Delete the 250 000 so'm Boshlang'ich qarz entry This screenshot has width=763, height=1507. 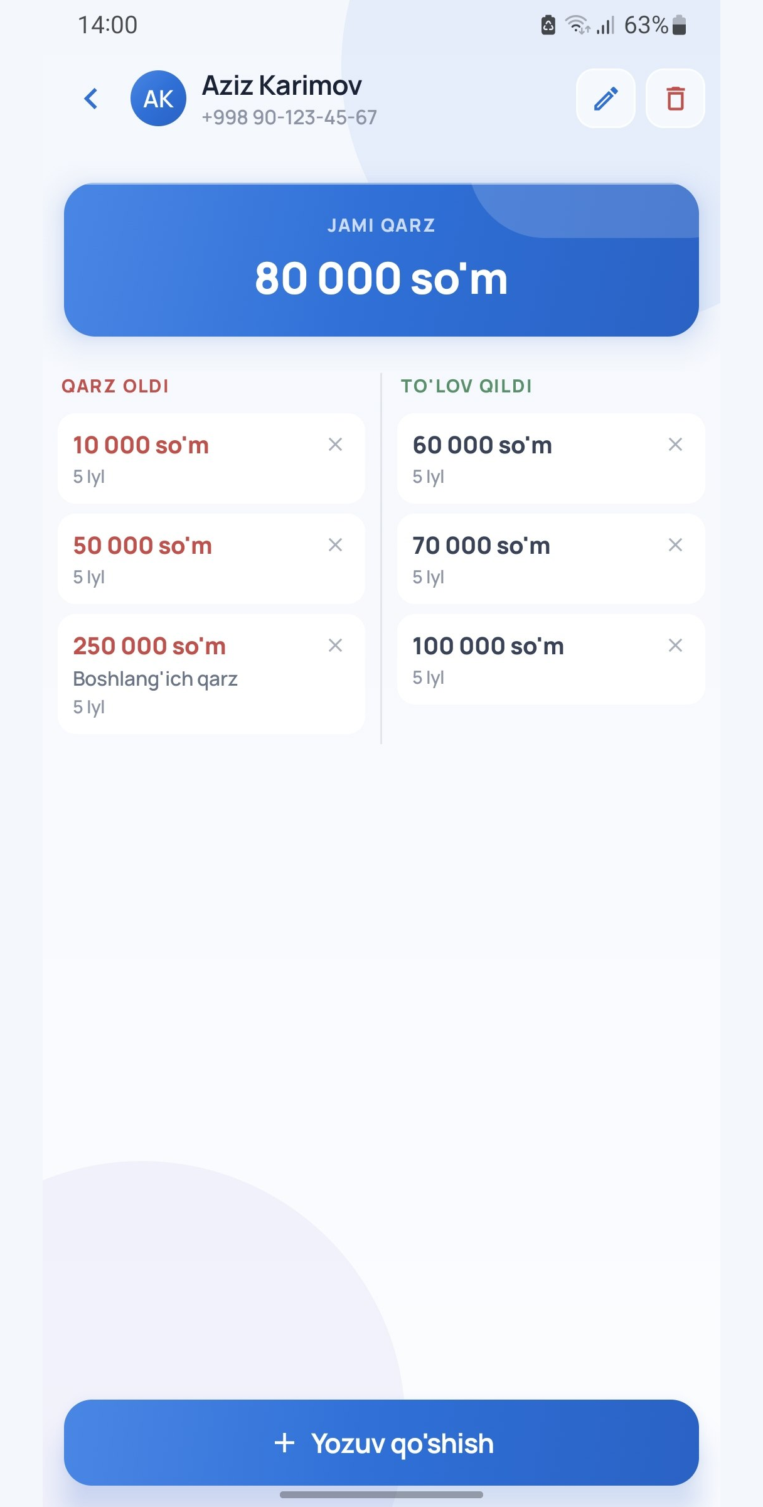(x=336, y=645)
